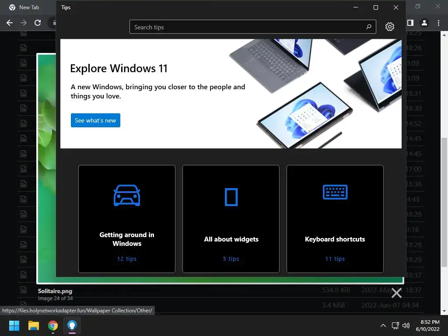The image size is (448, 336).
Task: Click the Tips app taskbar icon
Action: tap(72, 325)
